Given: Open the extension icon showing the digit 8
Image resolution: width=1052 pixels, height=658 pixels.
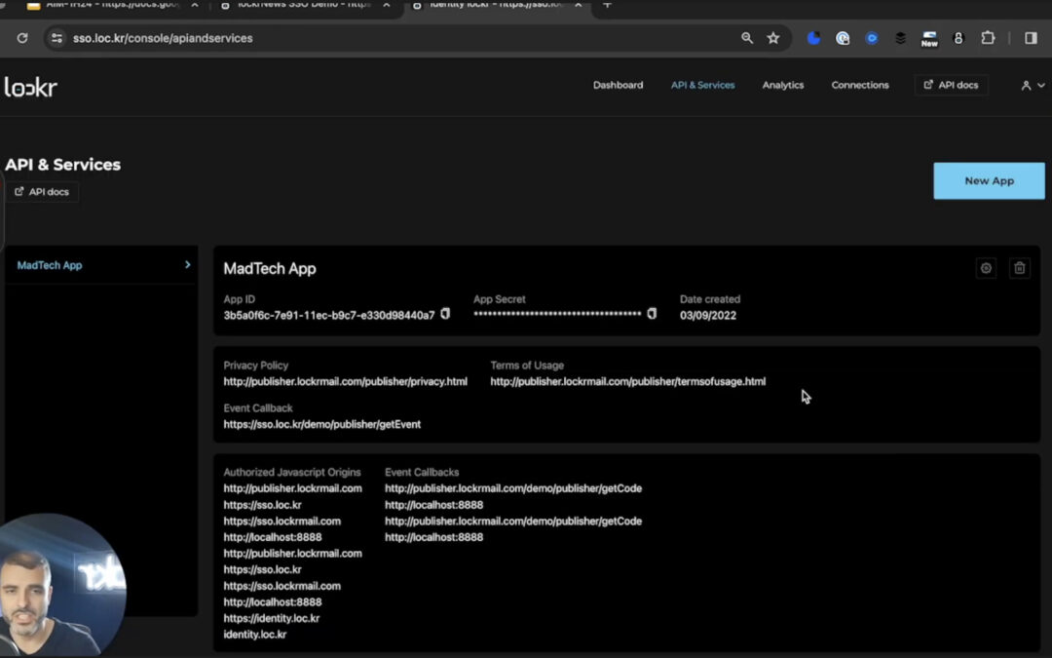Looking at the screenshot, I should tap(958, 38).
